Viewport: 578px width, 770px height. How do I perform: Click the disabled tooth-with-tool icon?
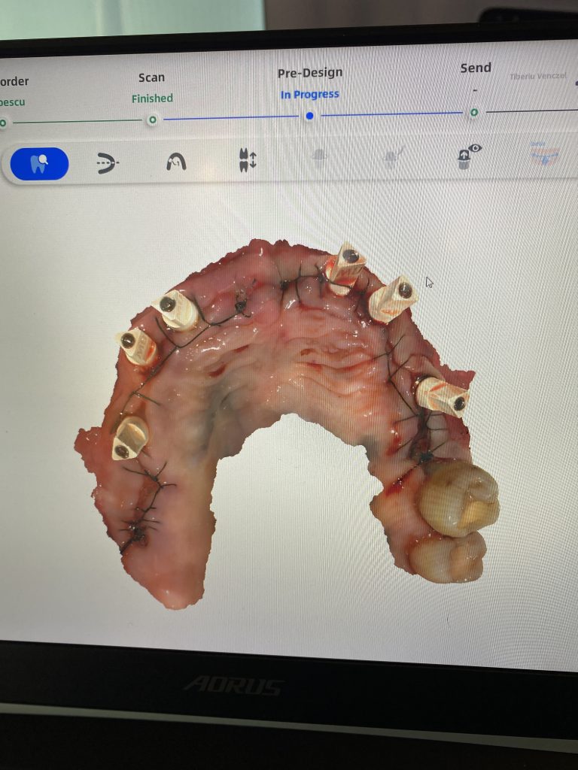[x=393, y=157]
